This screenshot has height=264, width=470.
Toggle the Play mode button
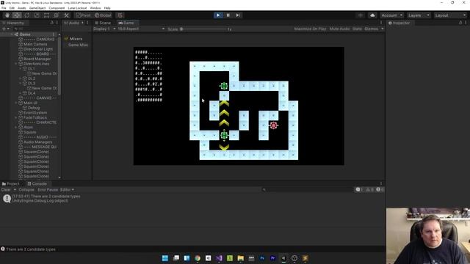218,15
